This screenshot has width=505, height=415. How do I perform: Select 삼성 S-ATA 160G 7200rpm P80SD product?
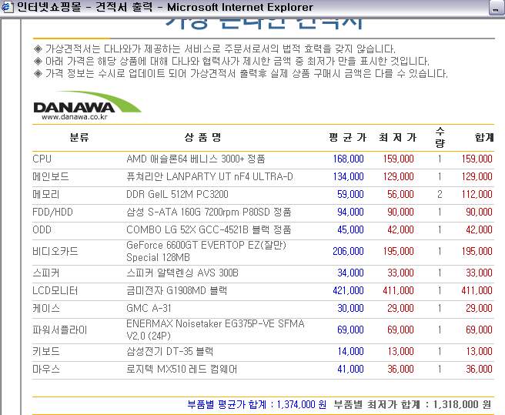coord(209,212)
